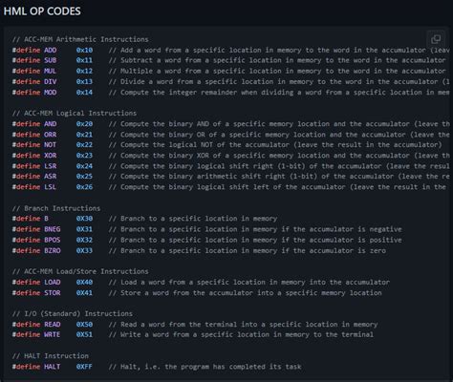Click the comment about writing to the terminal

(x=241, y=334)
